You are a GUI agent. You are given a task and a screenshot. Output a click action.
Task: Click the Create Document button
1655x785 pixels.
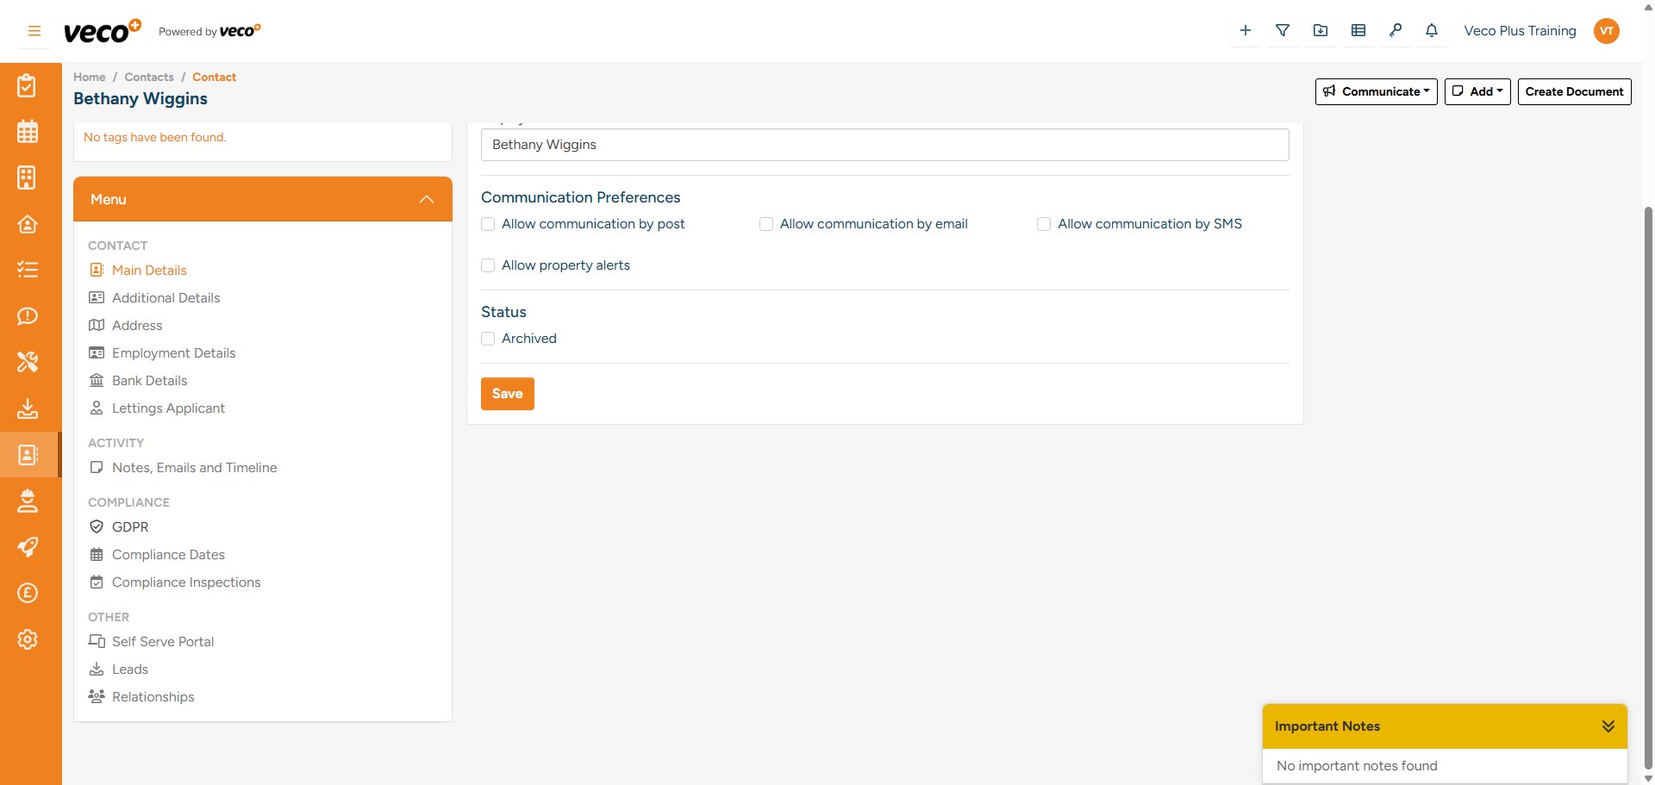pos(1574,91)
